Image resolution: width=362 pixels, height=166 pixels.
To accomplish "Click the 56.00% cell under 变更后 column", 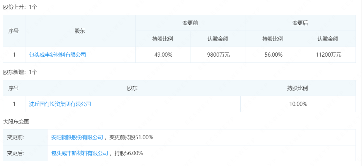I will (274, 55).
